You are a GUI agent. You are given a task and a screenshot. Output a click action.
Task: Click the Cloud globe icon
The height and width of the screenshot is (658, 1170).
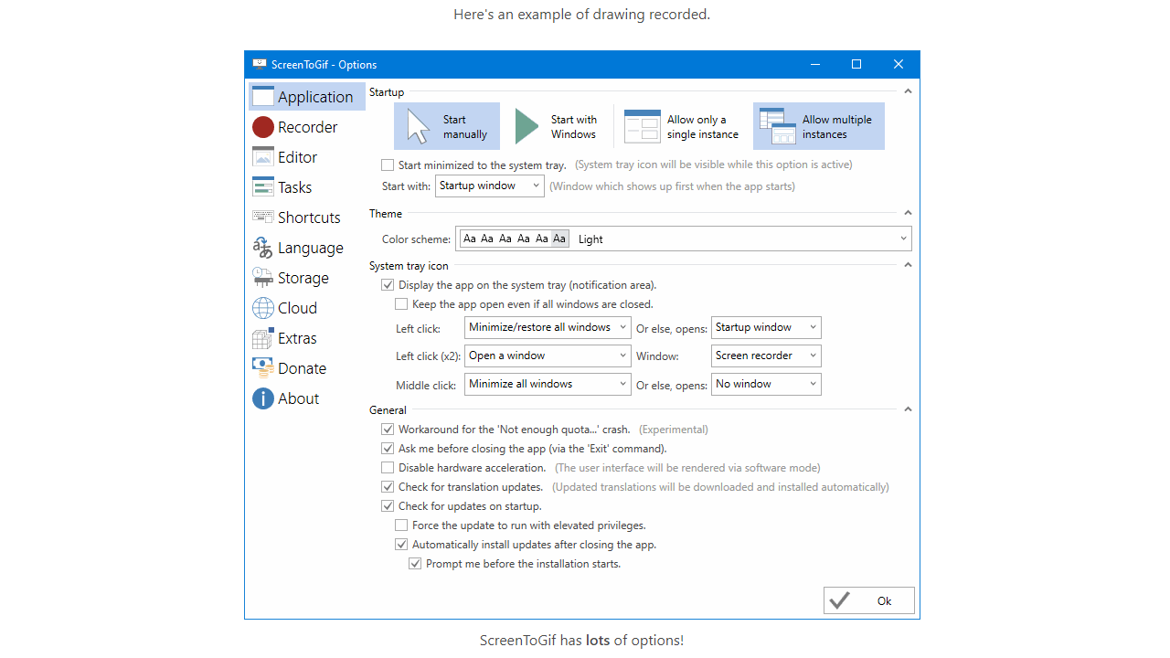(263, 308)
